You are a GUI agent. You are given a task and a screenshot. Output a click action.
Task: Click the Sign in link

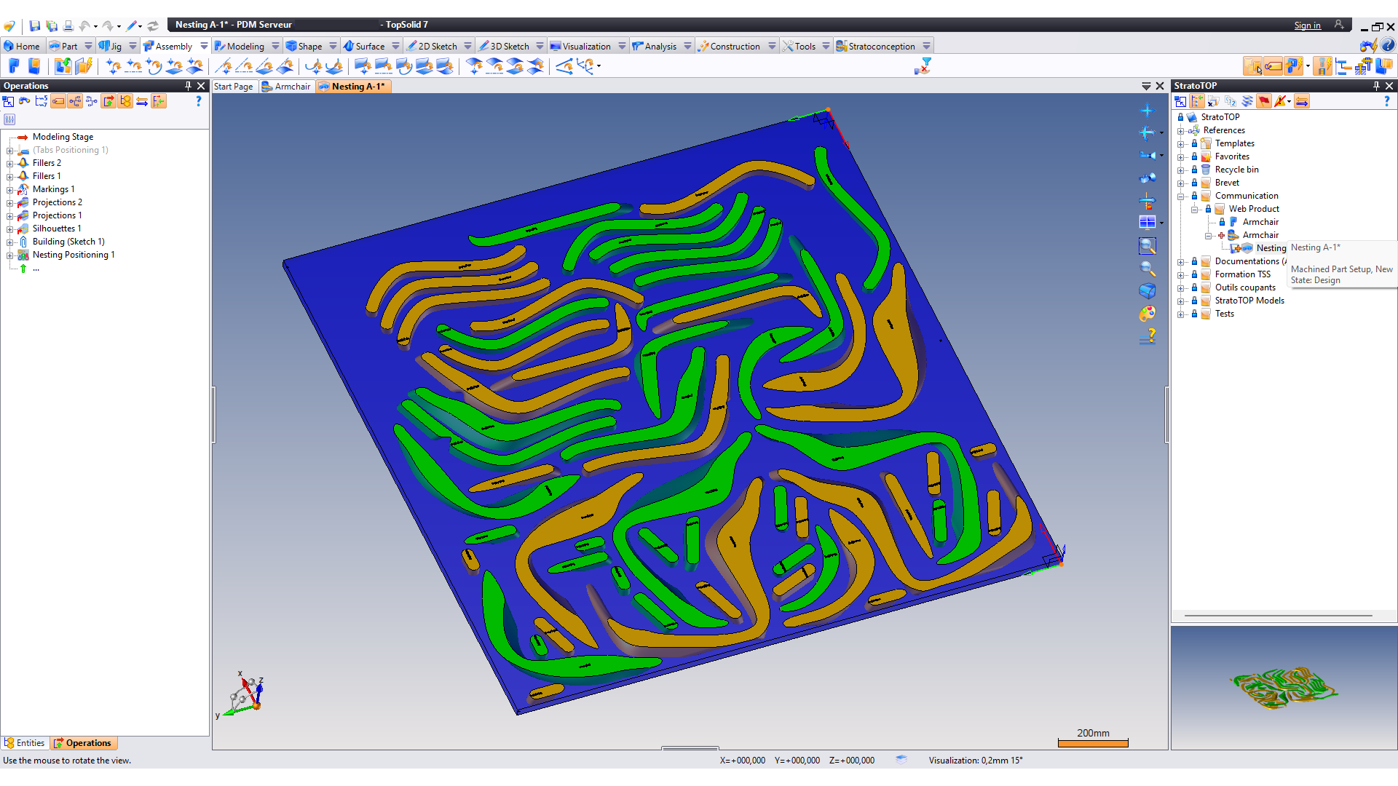(1307, 25)
